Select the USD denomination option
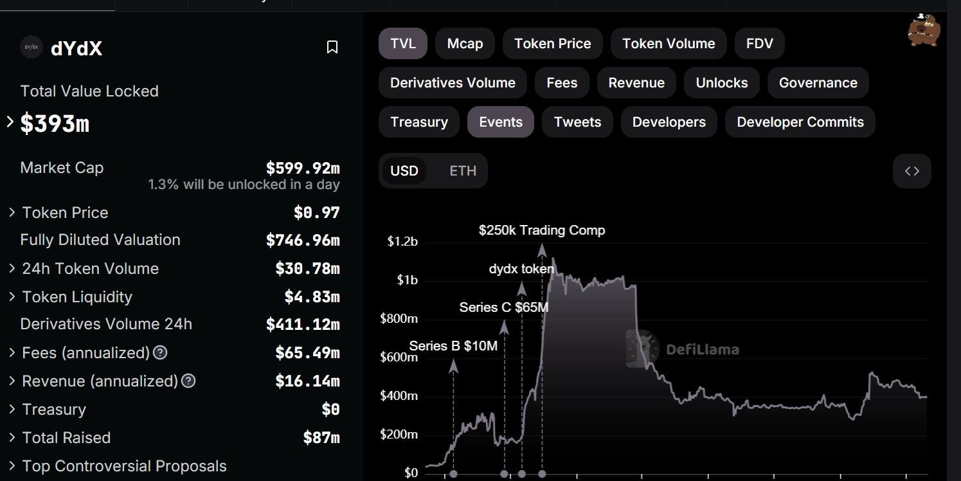Viewport: 961px width, 481px height. 404,171
